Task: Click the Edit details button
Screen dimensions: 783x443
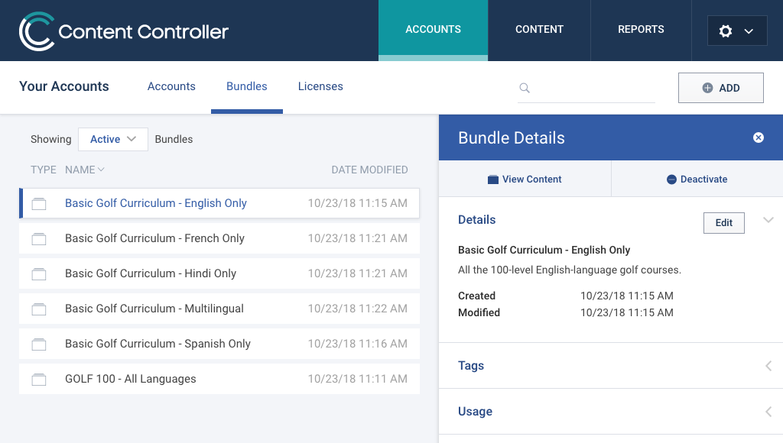Action: coord(723,223)
